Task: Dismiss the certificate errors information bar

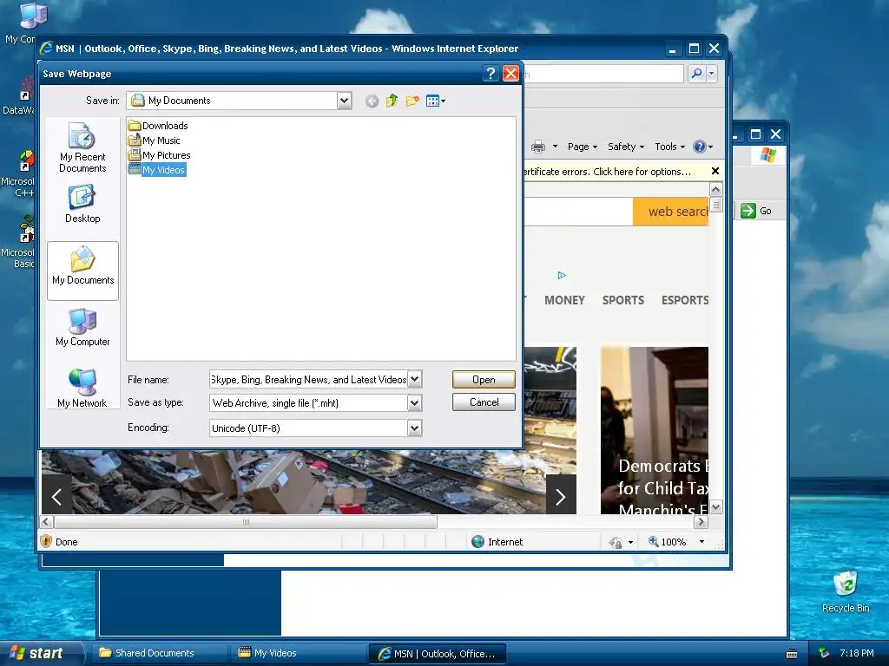Action: [x=715, y=171]
